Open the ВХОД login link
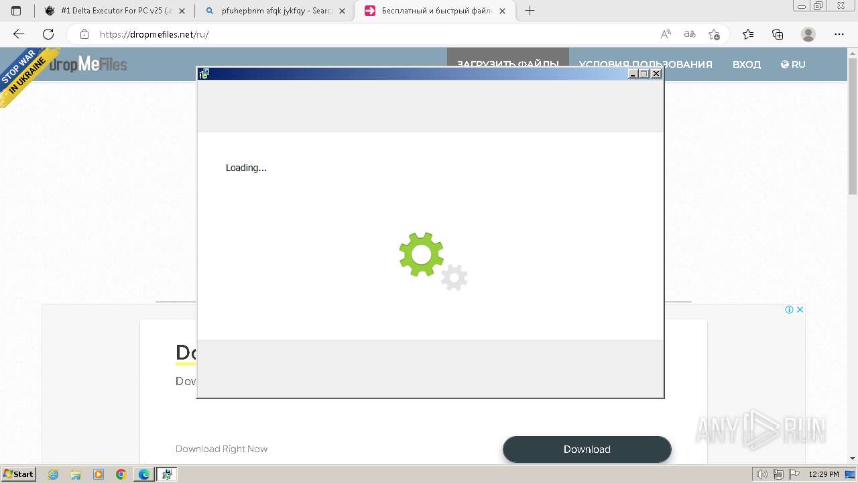Screen dimensions: 858x483 747,64
